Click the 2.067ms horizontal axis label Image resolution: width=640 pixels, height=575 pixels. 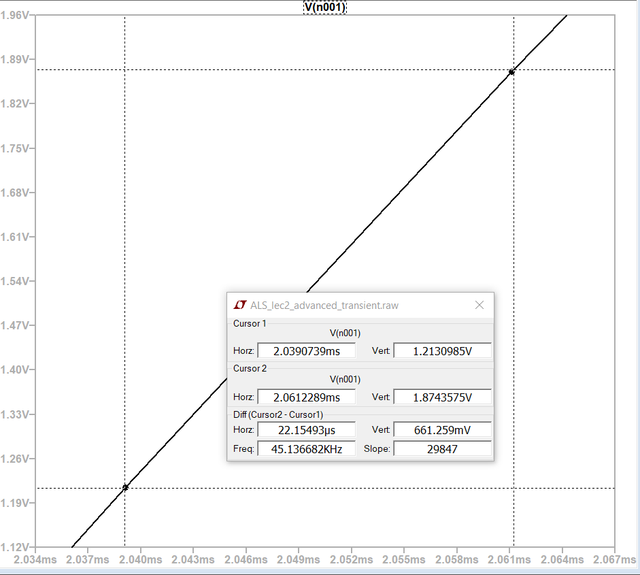point(615,559)
